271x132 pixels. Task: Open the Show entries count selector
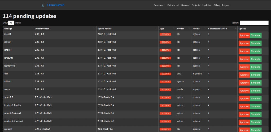(x=11, y=23)
